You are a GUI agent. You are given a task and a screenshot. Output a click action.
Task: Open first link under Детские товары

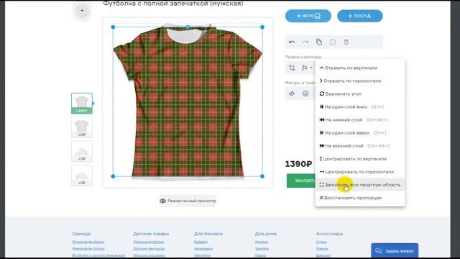[x=149, y=242]
